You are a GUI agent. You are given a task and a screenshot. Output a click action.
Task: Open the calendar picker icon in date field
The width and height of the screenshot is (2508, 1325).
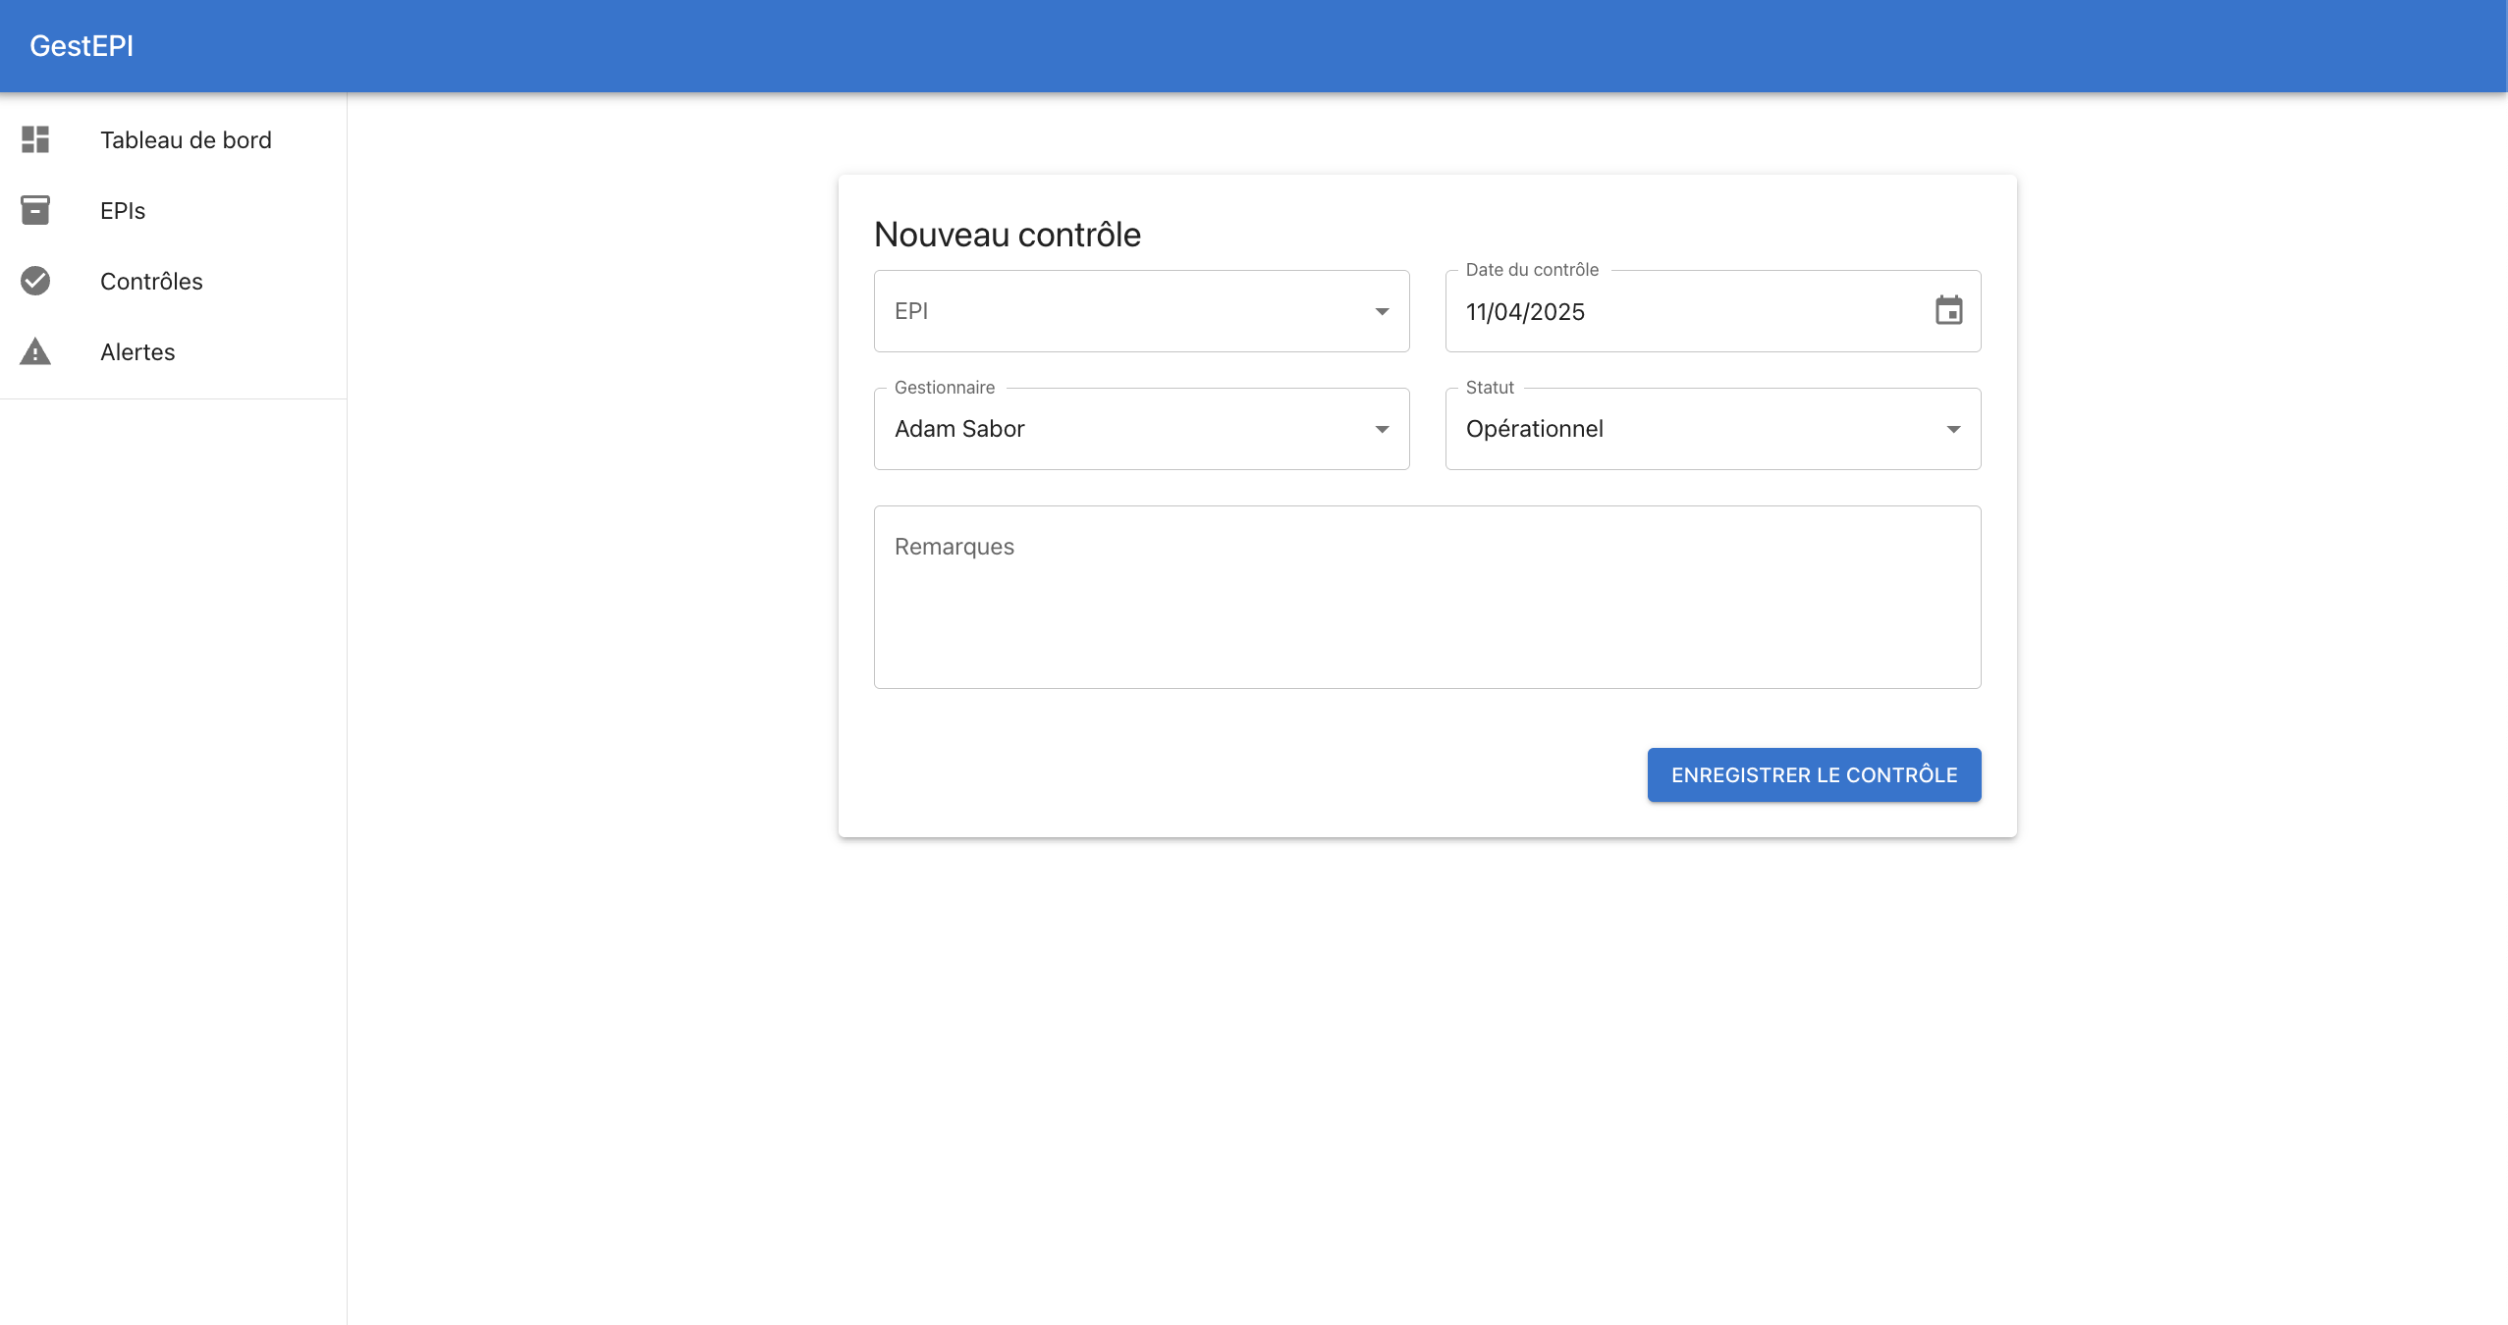[1948, 311]
